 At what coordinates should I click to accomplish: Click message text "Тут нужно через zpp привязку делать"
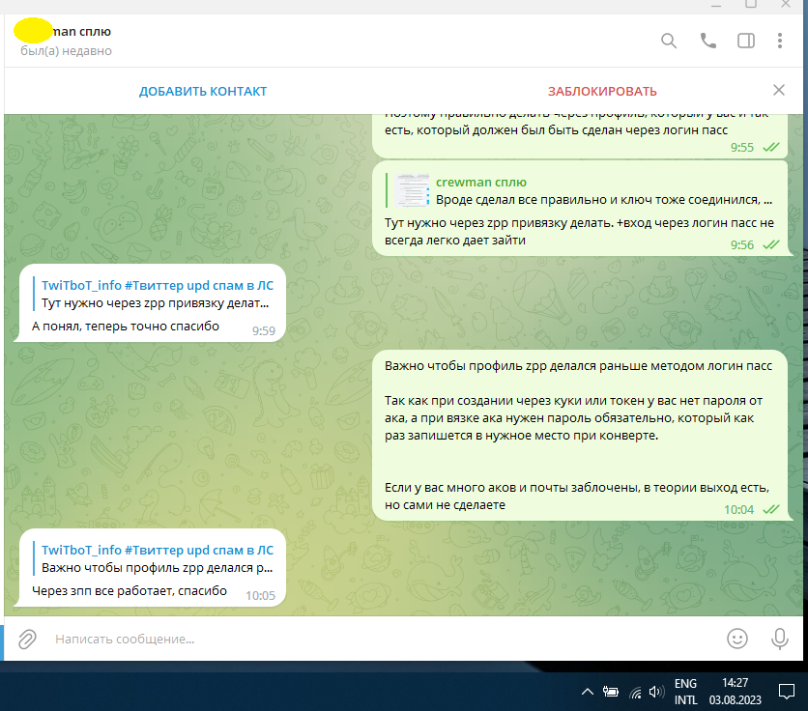pyautogui.click(x=579, y=231)
